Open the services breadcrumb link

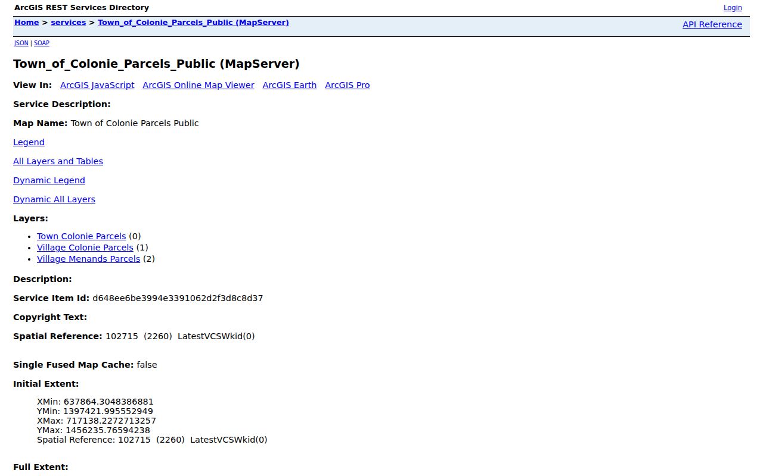69,23
